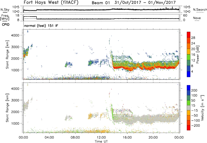Pick the light green 15-50 velocity colorbar segment
This screenshot has height=143, width=207.
pos(189,103)
